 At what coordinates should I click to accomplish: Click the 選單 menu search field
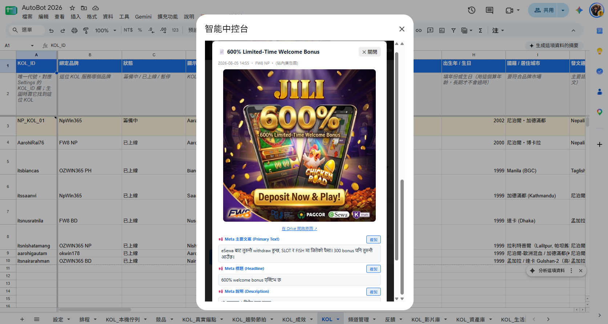click(27, 30)
